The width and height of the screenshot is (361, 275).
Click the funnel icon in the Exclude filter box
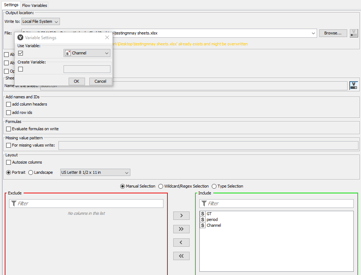point(13,203)
